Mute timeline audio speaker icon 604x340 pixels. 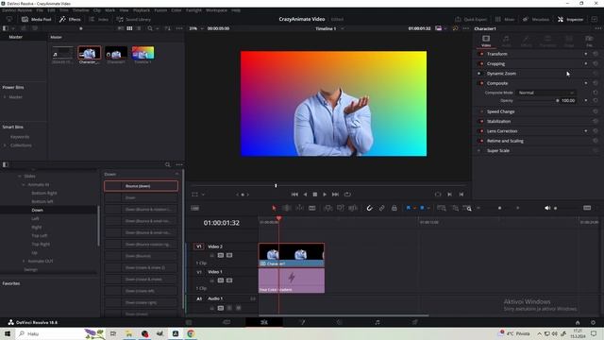point(547,208)
